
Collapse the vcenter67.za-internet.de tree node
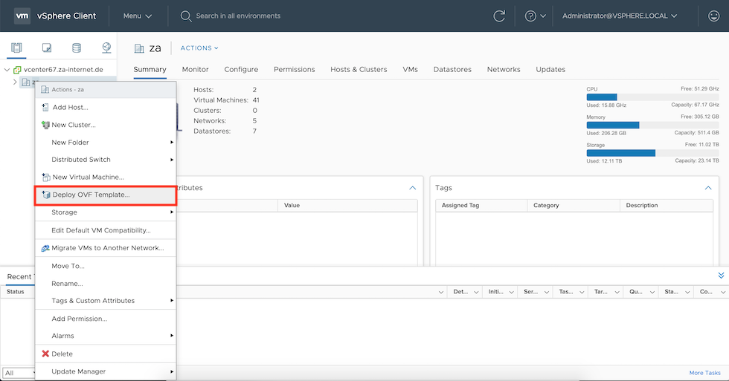click(x=7, y=70)
